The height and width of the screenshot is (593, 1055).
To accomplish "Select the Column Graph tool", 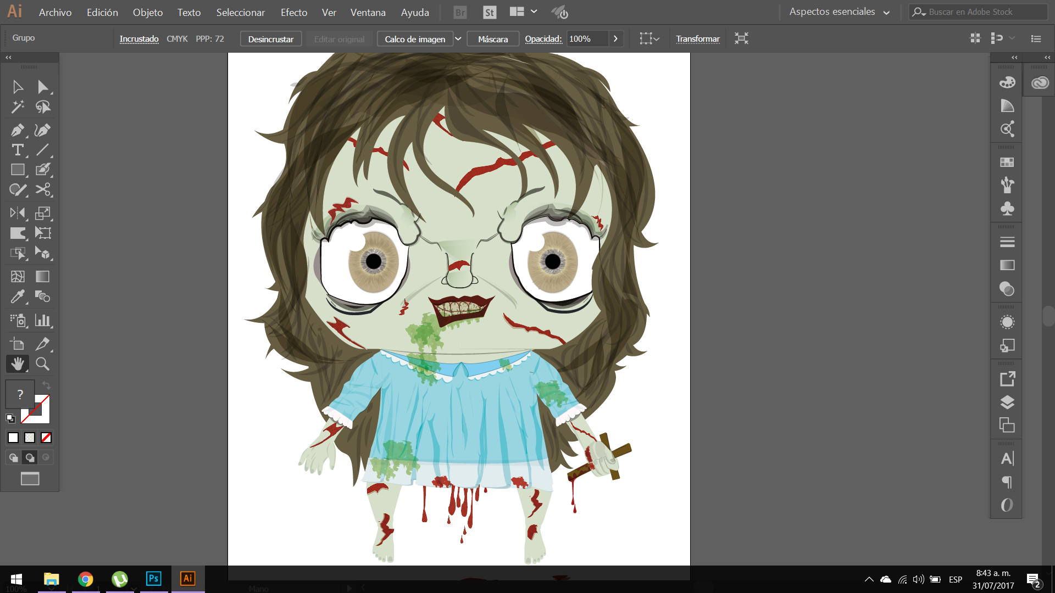I will click(x=43, y=320).
